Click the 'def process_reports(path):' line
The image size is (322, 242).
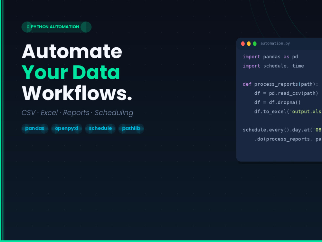tap(280, 84)
